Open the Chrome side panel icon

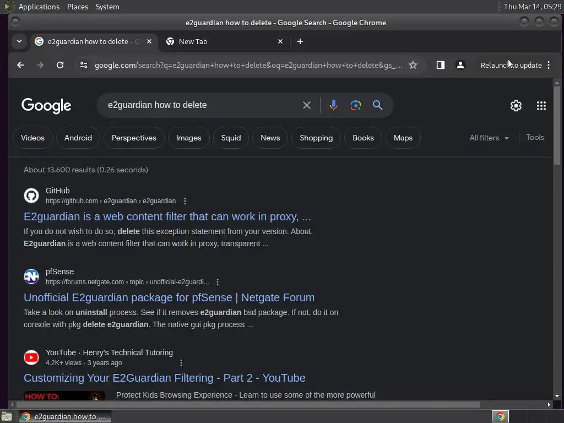tap(440, 65)
